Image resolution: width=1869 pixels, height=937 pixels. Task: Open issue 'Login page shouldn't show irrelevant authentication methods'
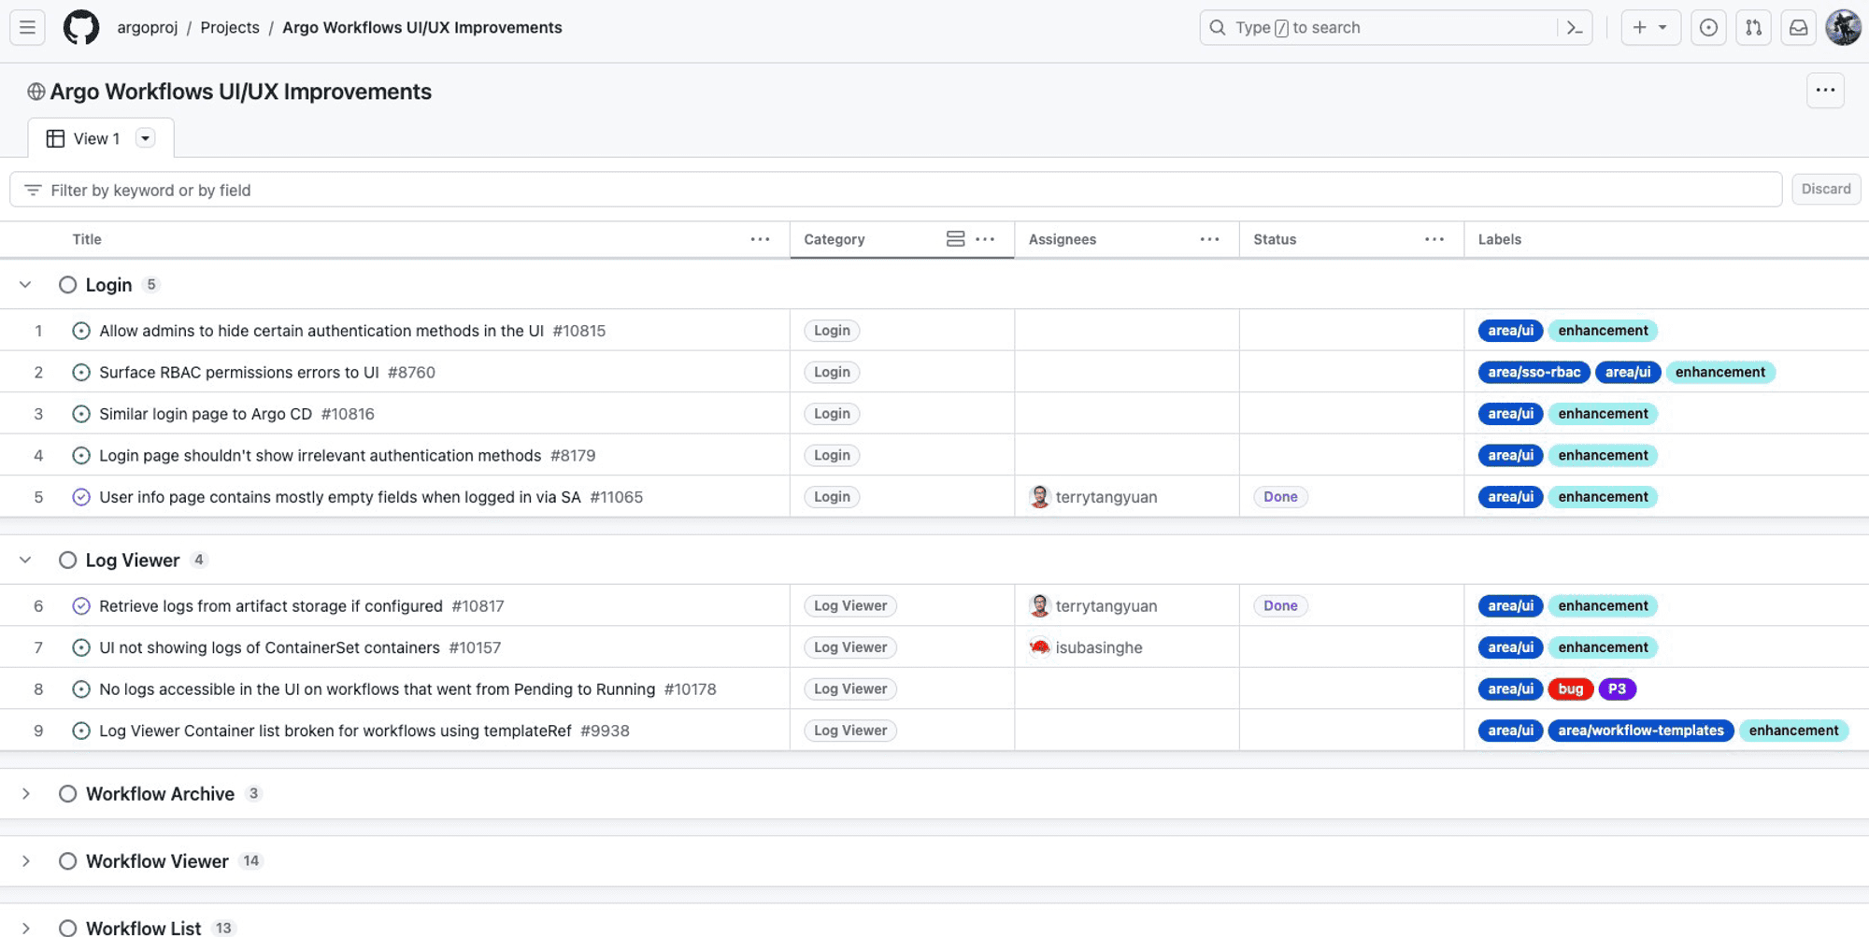tap(321, 455)
